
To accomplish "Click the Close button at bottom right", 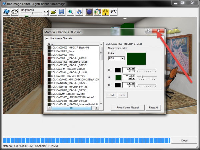I will coord(184,140).
